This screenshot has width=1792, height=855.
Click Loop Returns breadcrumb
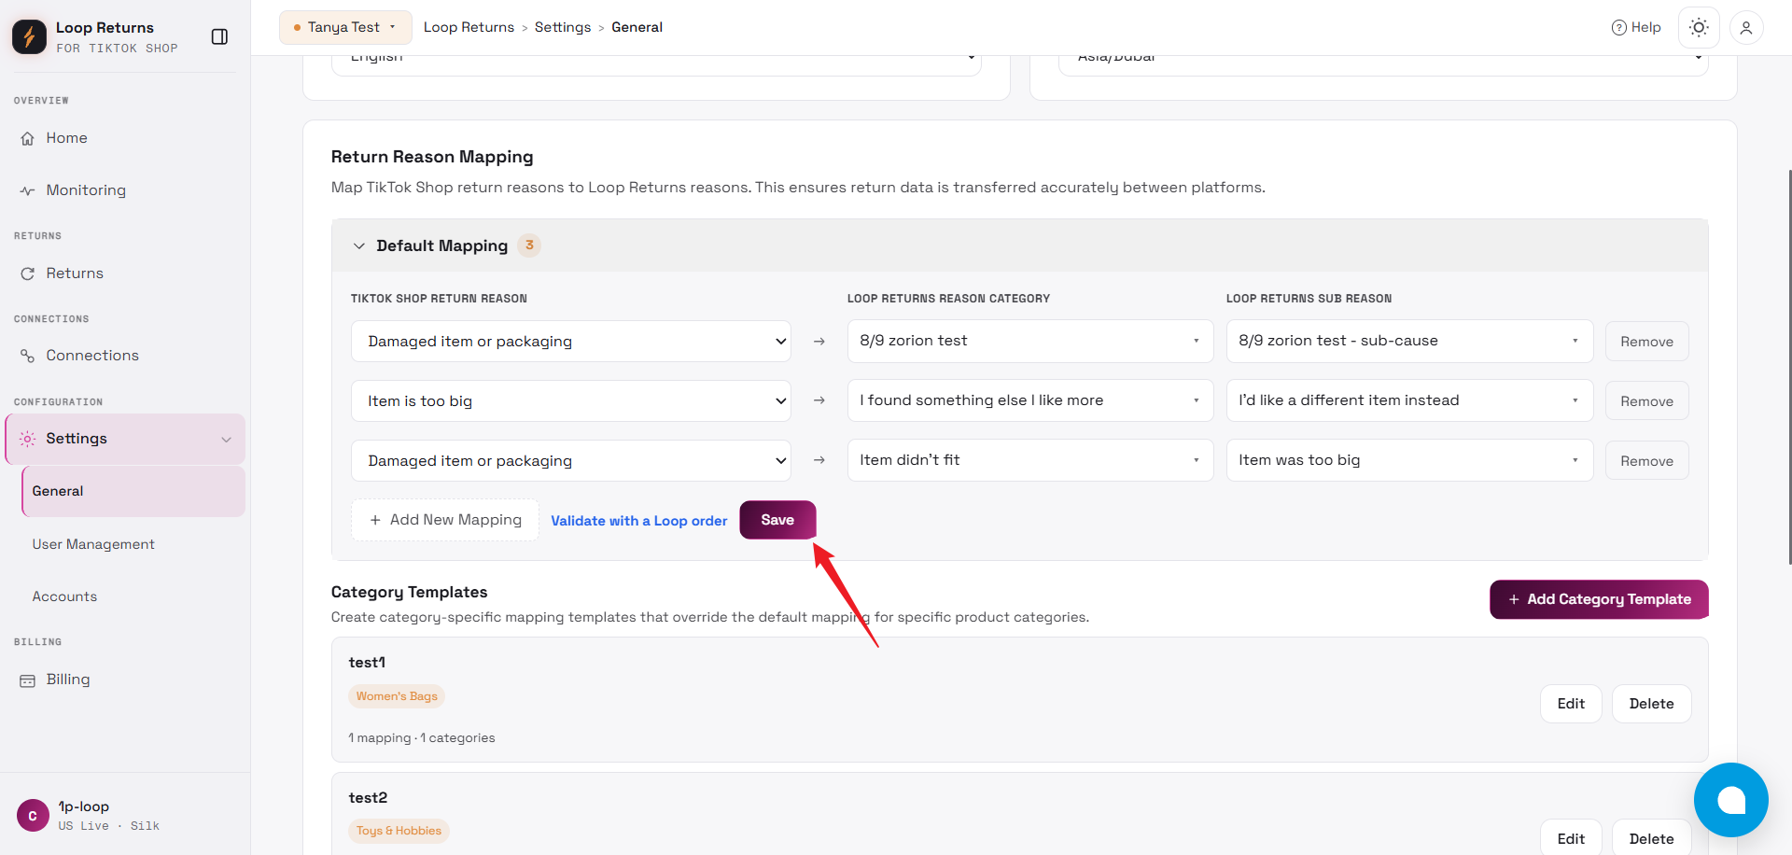click(x=469, y=27)
